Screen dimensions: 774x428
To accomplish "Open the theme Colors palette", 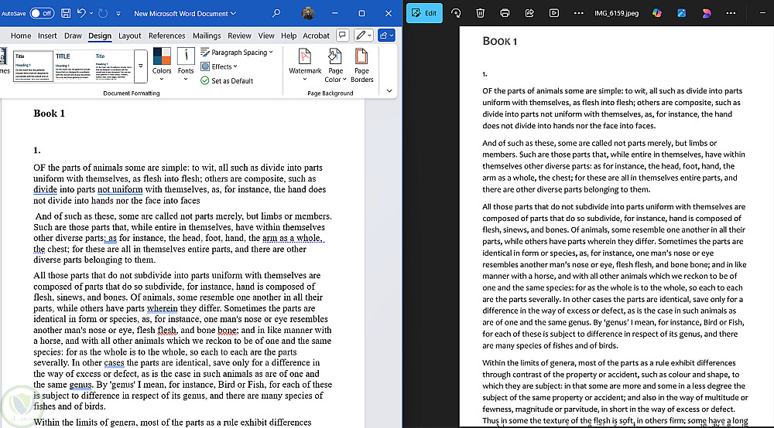I will pos(162,64).
